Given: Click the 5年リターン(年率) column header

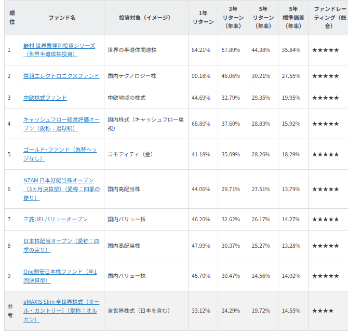Looking at the screenshot, I should click(x=263, y=18).
